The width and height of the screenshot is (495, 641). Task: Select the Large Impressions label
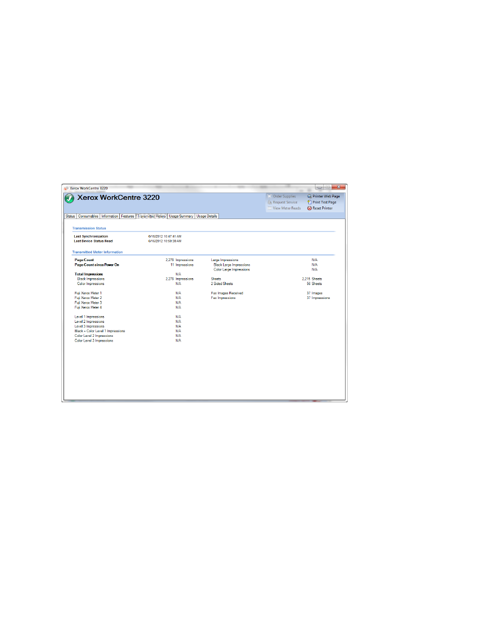tap(225, 260)
